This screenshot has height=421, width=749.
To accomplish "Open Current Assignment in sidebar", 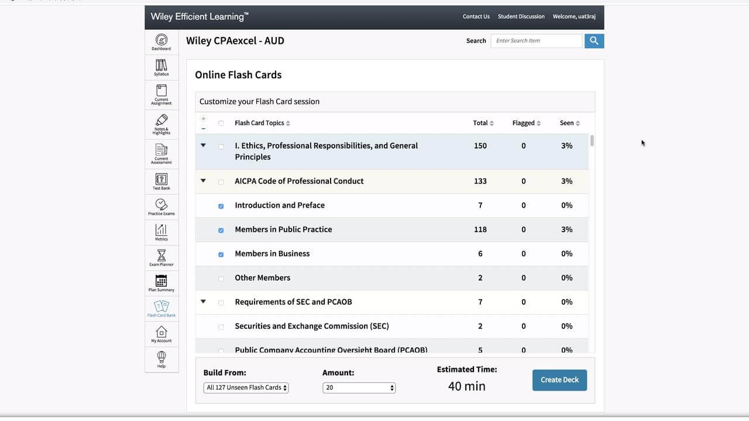I will pos(162,94).
